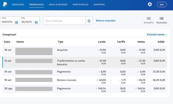173x104 pixels.
Task: Click the Data column header
Action: [7, 42]
